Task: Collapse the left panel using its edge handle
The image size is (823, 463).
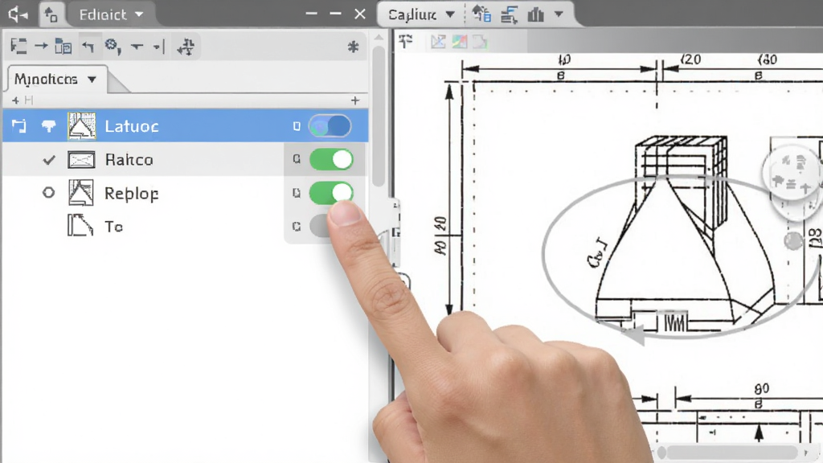Action: tap(395, 231)
